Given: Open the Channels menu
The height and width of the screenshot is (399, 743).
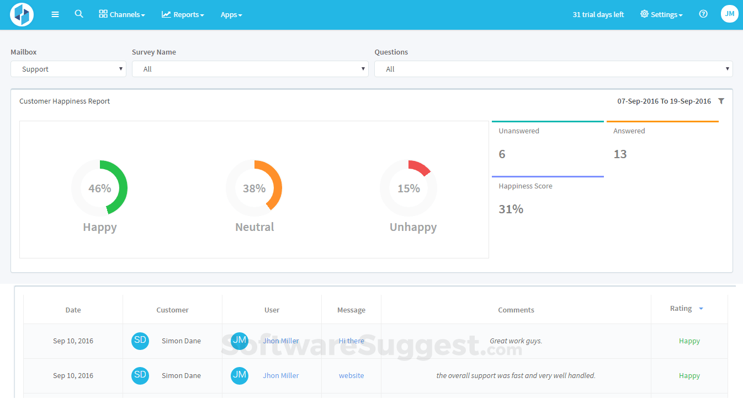Looking at the screenshot, I should click(x=122, y=15).
